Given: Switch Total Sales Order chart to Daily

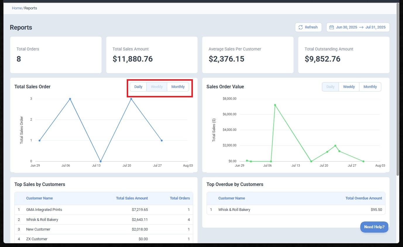Looking at the screenshot, I should pyautogui.click(x=138, y=87).
